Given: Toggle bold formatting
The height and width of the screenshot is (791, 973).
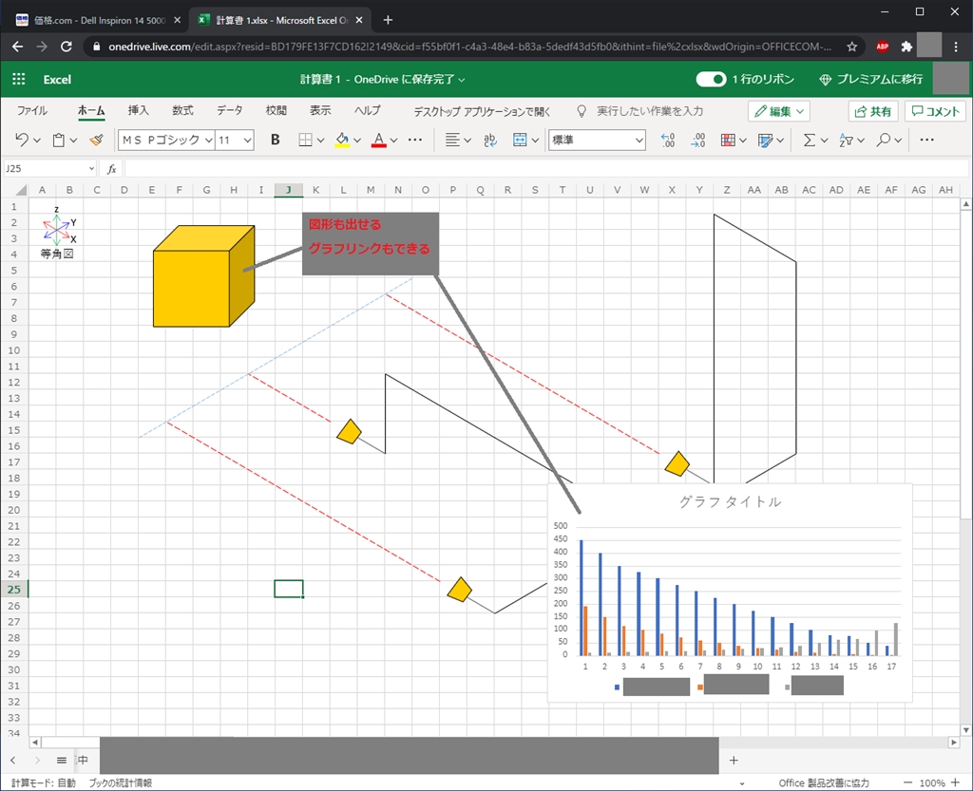Looking at the screenshot, I should pos(275,141).
